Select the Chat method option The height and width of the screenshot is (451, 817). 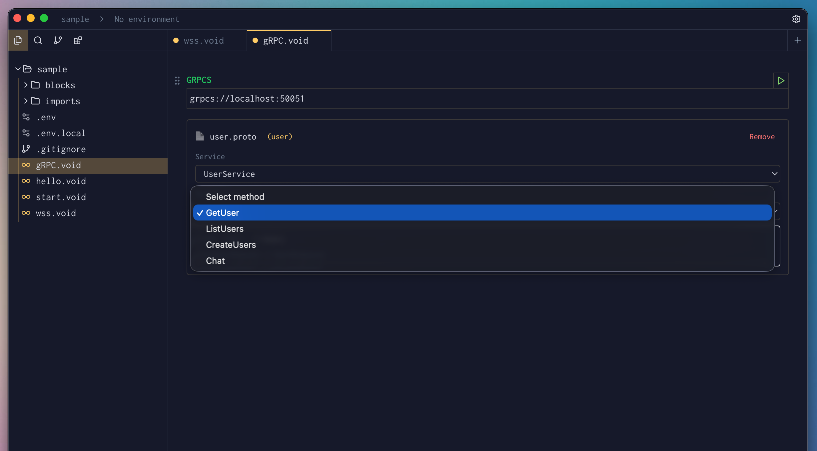(x=215, y=261)
